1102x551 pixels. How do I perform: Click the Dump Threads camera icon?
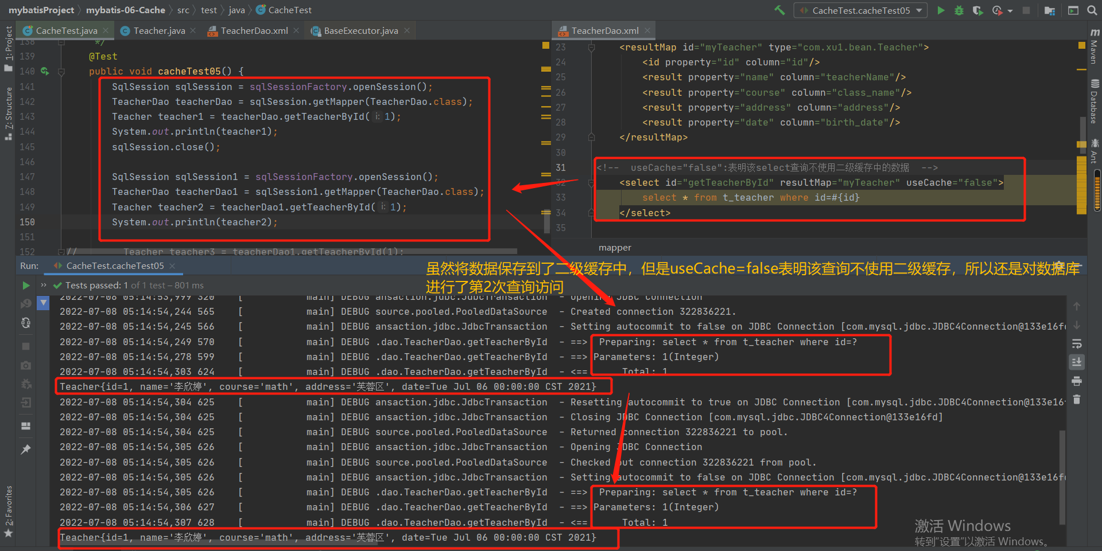(x=26, y=365)
